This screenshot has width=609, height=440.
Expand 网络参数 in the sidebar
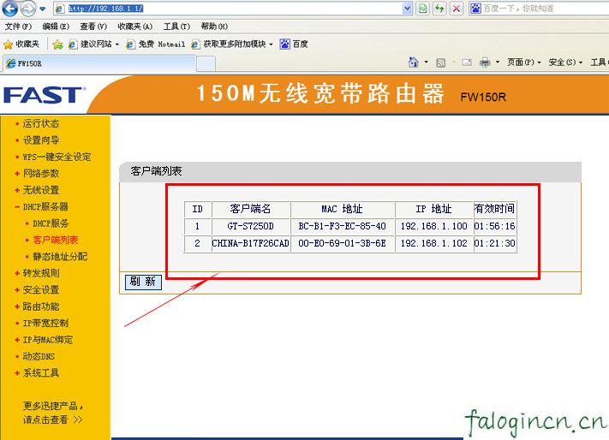tap(41, 174)
